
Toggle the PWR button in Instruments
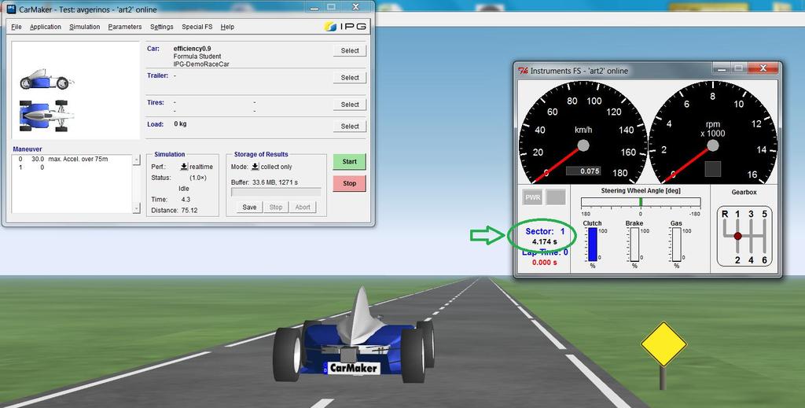pyautogui.click(x=532, y=197)
